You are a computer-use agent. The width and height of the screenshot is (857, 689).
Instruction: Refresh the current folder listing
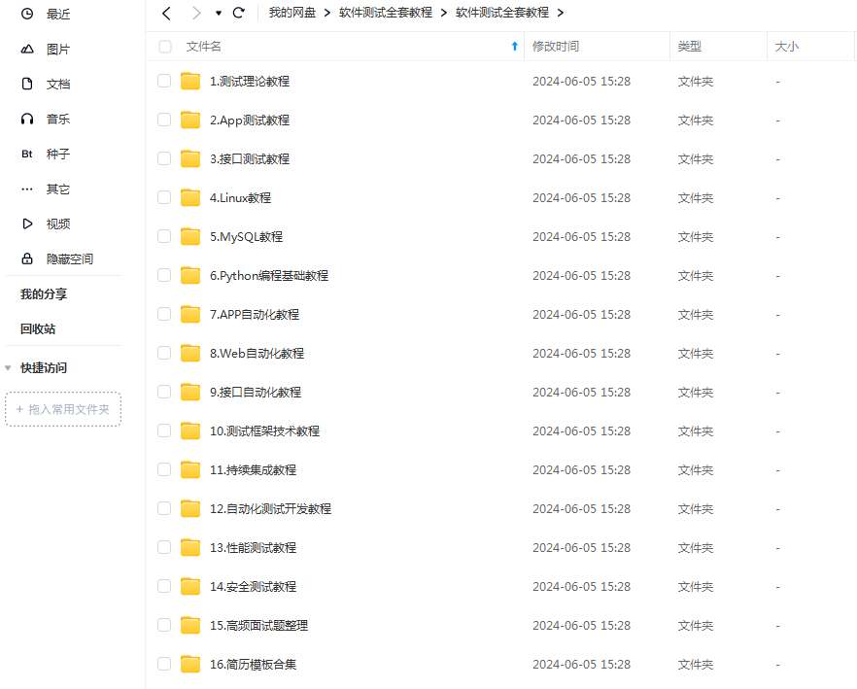coord(239,13)
